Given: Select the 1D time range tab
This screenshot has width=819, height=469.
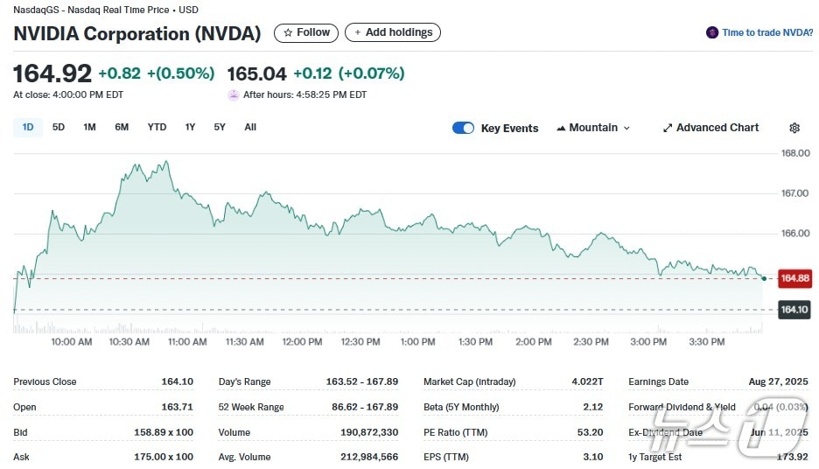Looking at the screenshot, I should (x=28, y=127).
